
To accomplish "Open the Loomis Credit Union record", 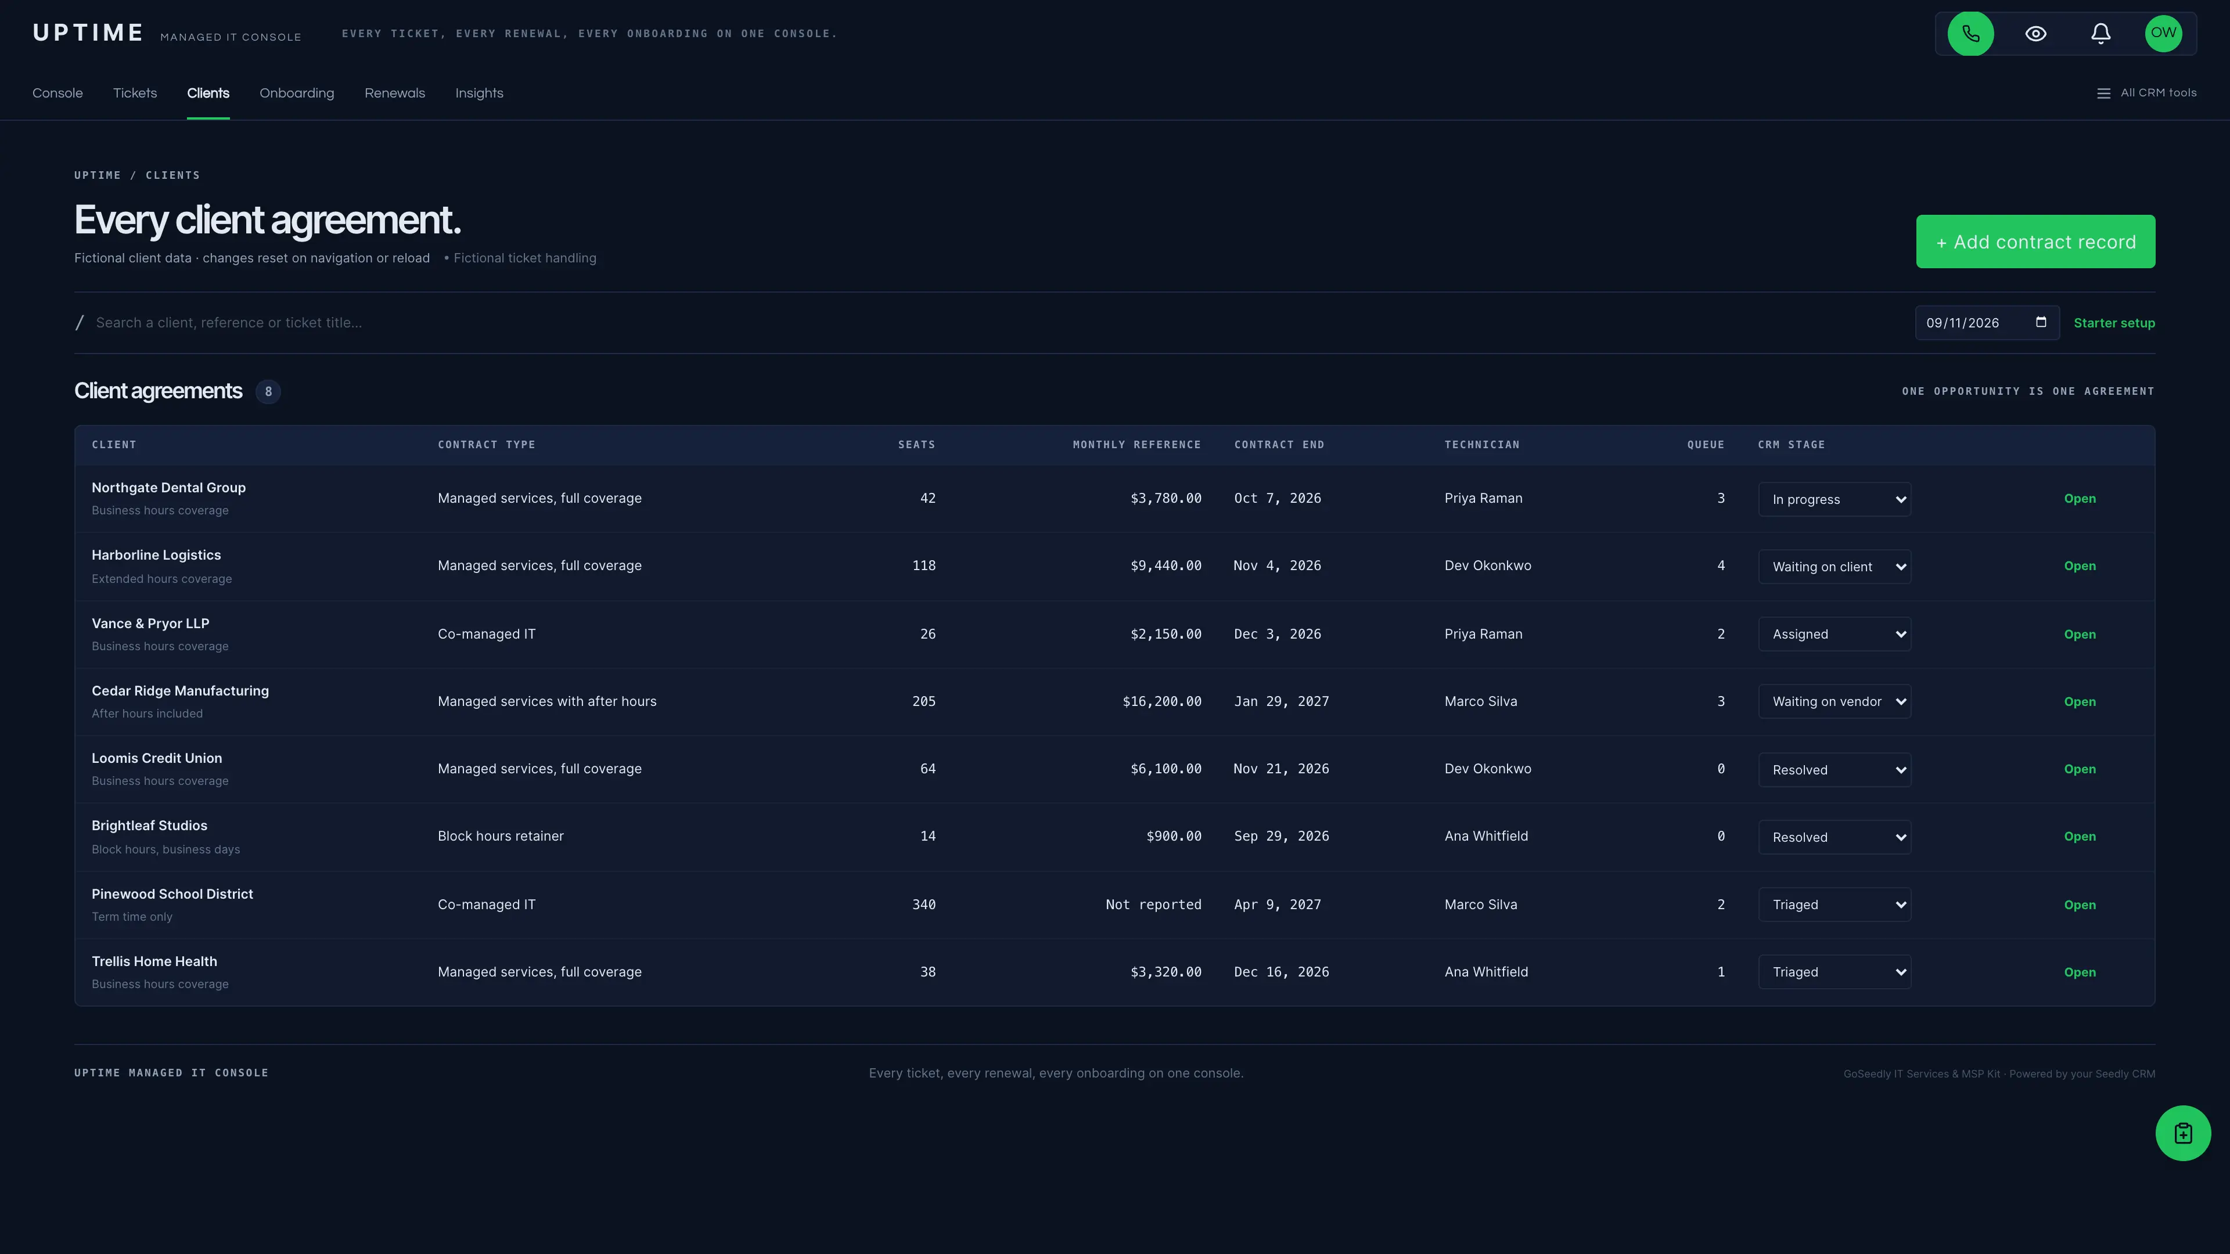I will point(2080,769).
